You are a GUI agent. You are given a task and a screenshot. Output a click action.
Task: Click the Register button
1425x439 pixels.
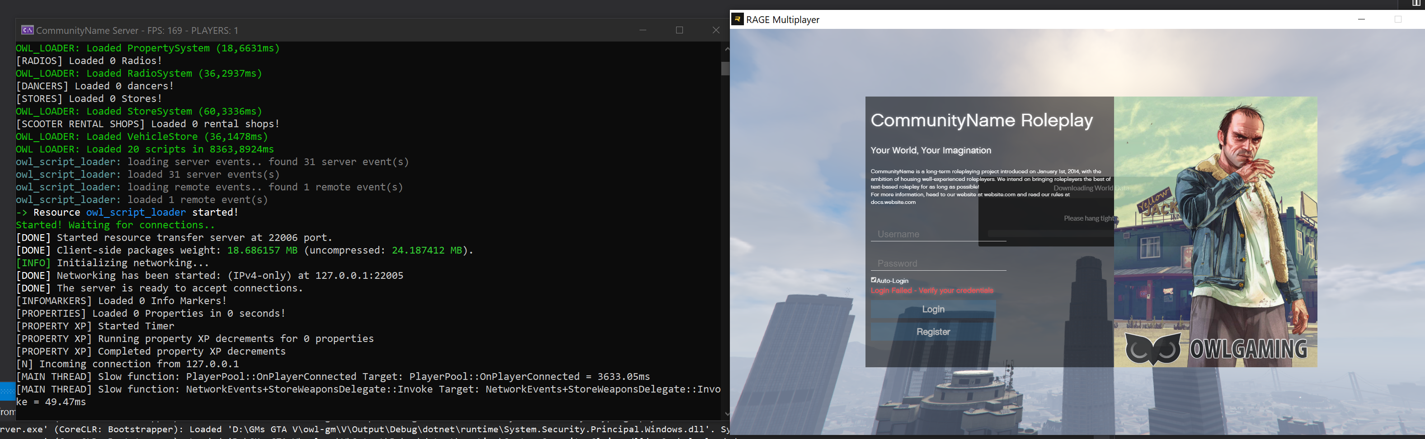(x=933, y=332)
